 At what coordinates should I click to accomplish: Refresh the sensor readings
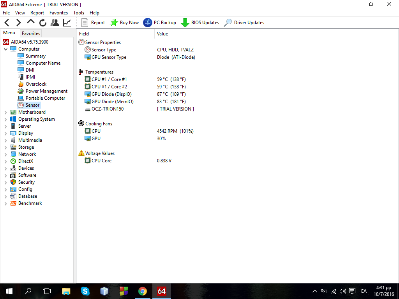click(43, 23)
